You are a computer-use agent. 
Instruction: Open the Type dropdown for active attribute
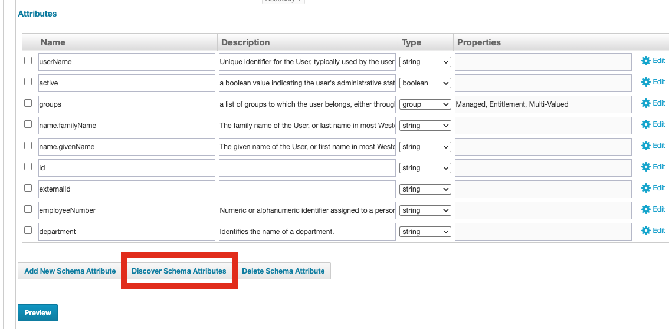point(425,83)
